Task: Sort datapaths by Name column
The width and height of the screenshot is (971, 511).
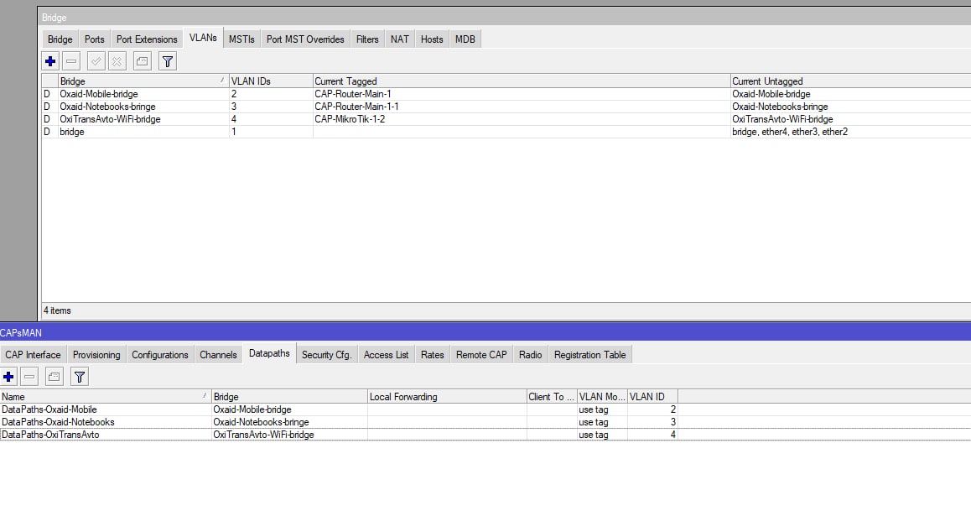Action: (x=106, y=396)
